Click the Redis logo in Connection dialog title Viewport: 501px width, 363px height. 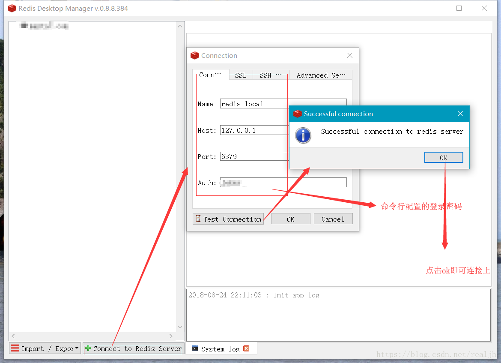pos(194,55)
